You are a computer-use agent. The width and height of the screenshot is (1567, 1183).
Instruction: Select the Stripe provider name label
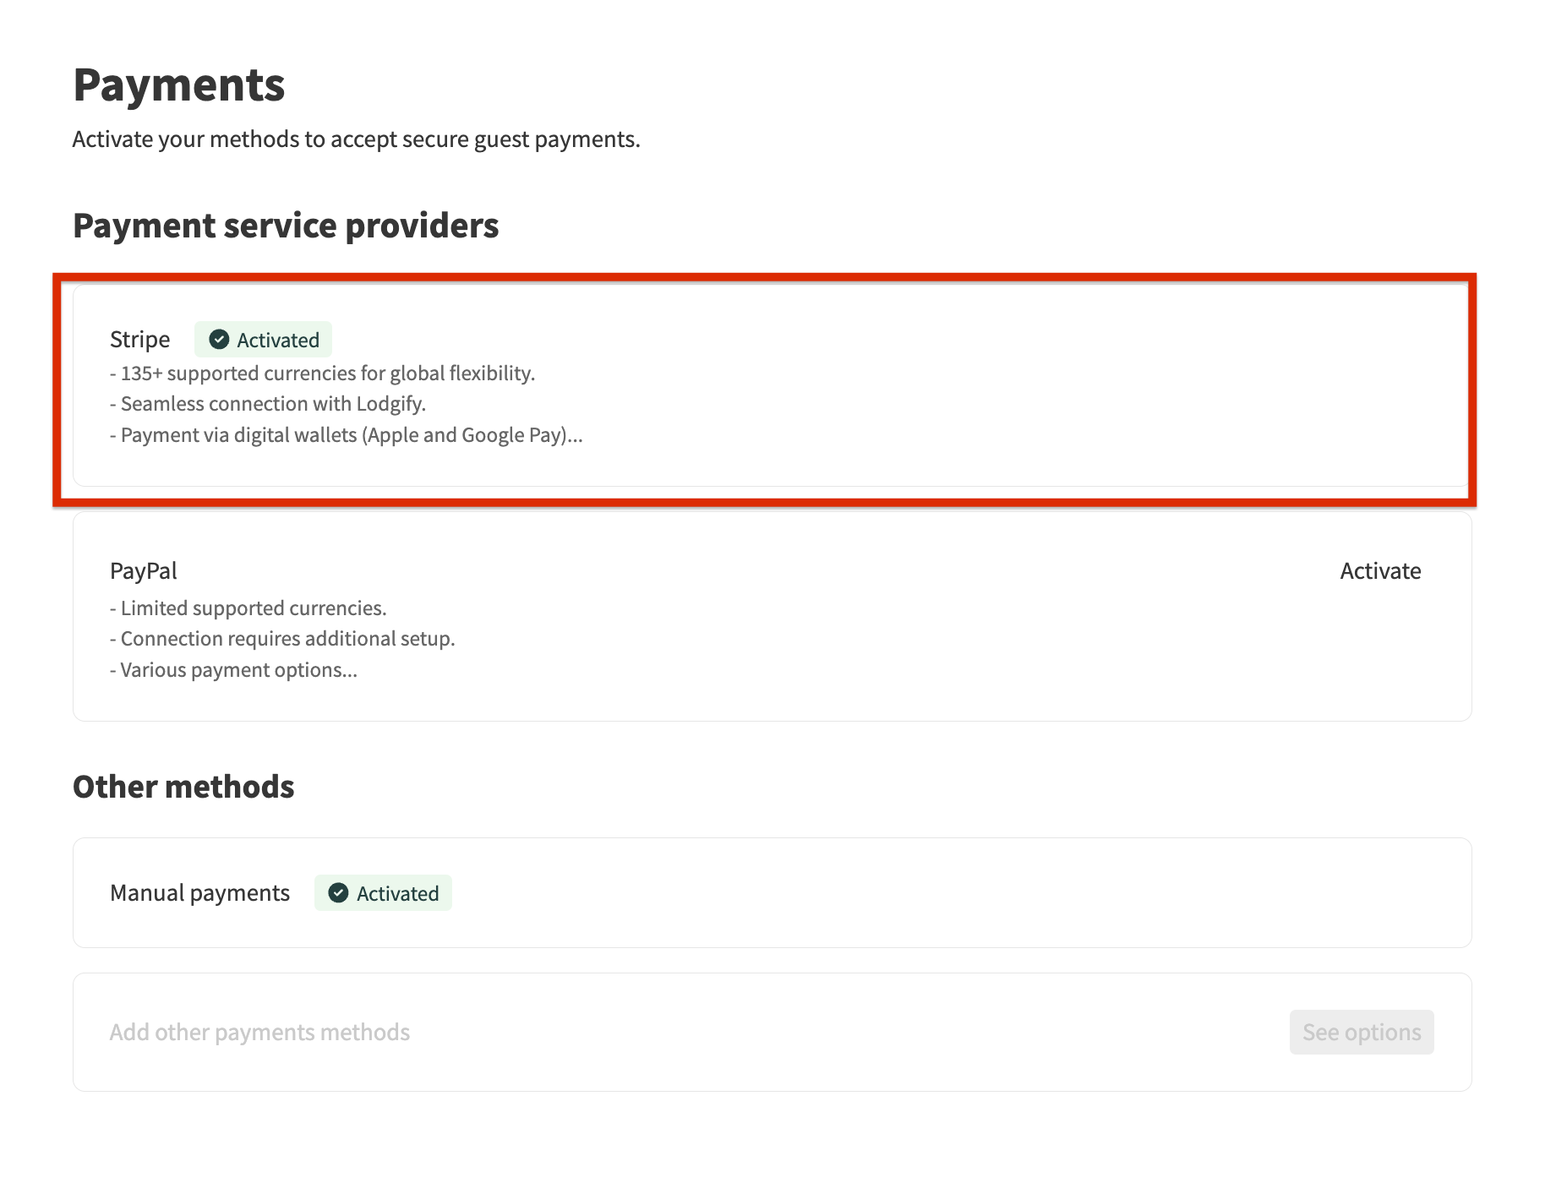coord(139,339)
